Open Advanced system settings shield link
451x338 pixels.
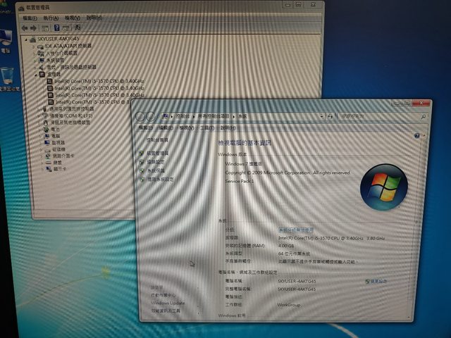[161, 179]
